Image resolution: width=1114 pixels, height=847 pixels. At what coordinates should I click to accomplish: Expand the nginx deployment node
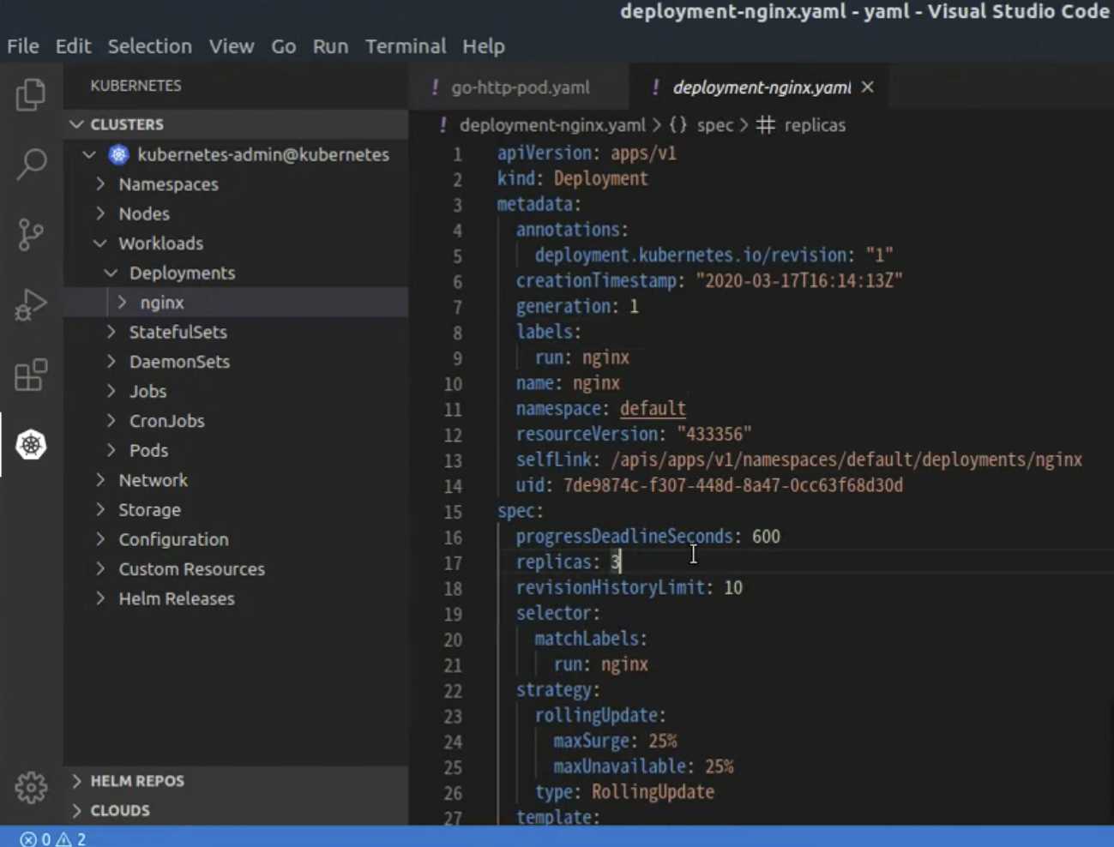tap(122, 303)
